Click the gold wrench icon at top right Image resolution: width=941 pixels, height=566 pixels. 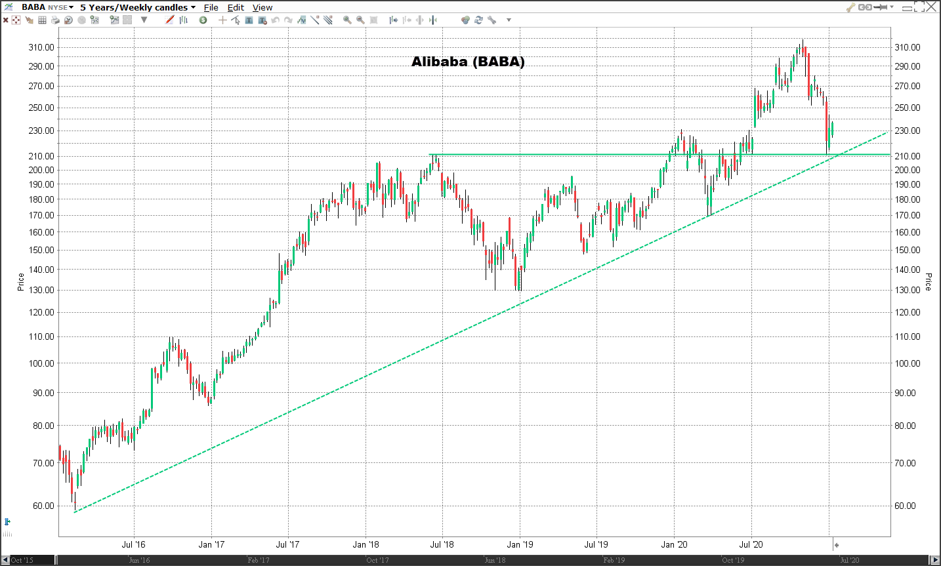click(851, 7)
